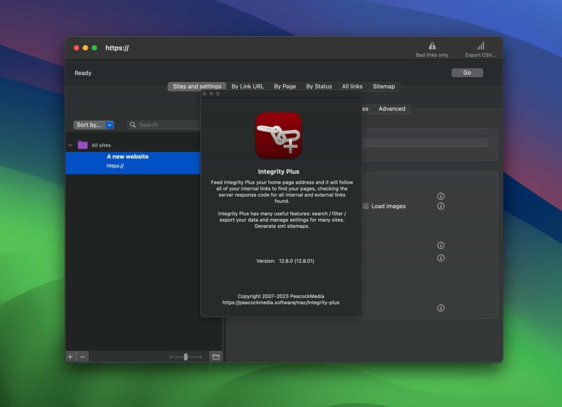562x407 pixels.
Task: Open the Sort by dropdown
Action: click(90, 125)
